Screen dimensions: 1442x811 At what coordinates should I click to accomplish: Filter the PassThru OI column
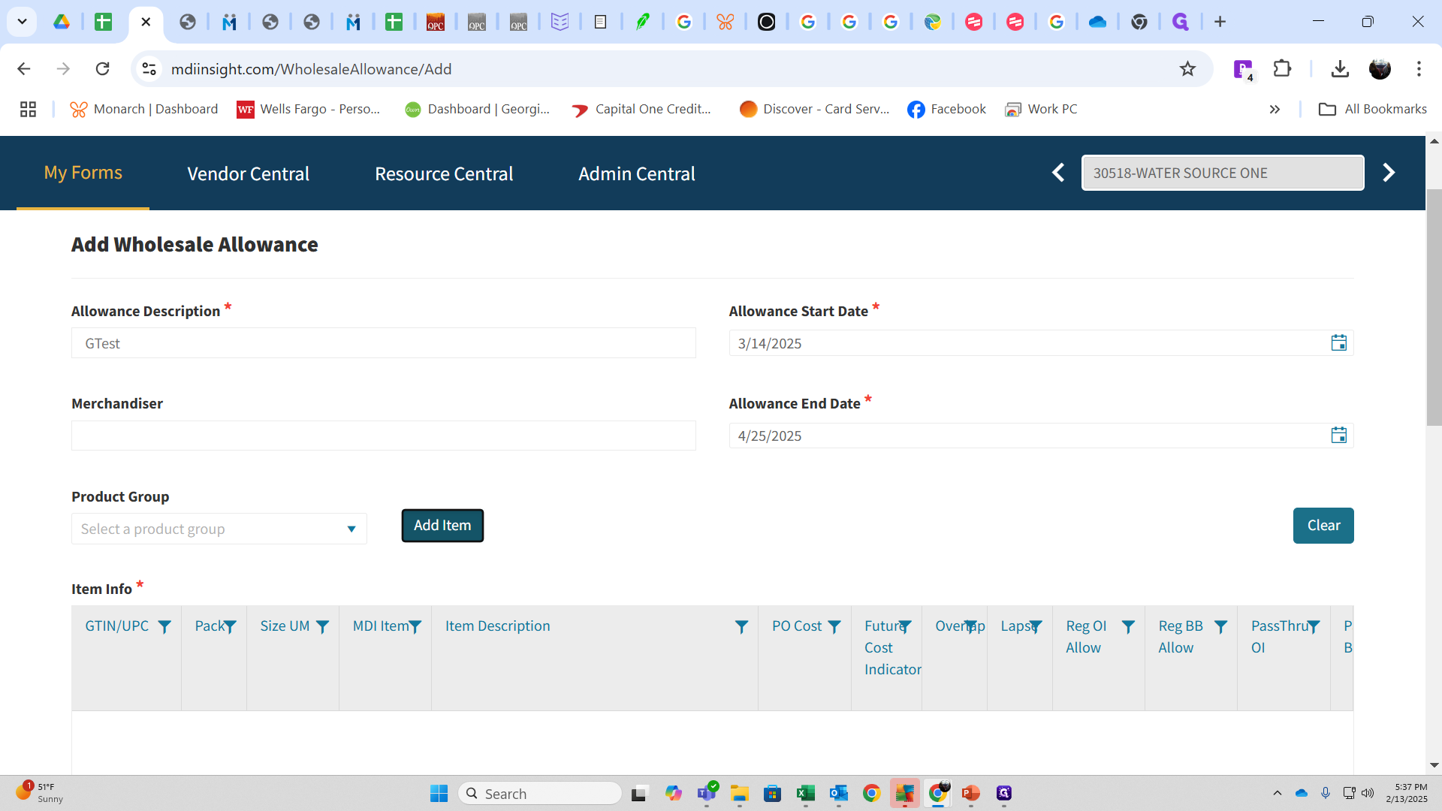point(1313,627)
